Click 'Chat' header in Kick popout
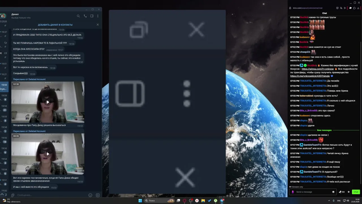 point(324,13)
